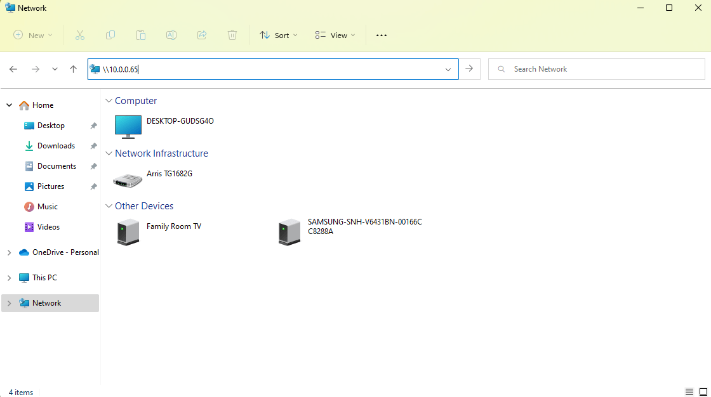711x397 pixels.
Task: Select the SAMSUNG-SNH device icon
Action: (x=289, y=232)
